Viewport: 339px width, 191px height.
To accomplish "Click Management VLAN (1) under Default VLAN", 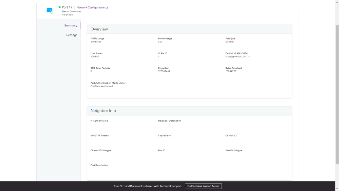I will pyautogui.click(x=237, y=57).
